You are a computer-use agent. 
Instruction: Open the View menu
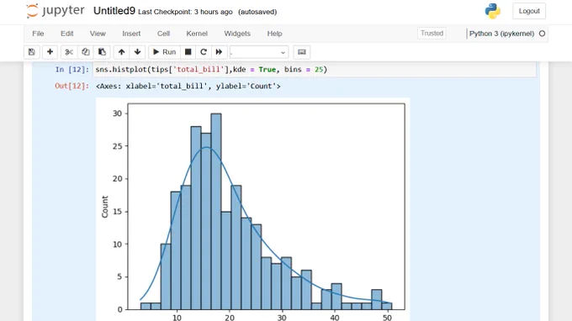[x=98, y=34]
